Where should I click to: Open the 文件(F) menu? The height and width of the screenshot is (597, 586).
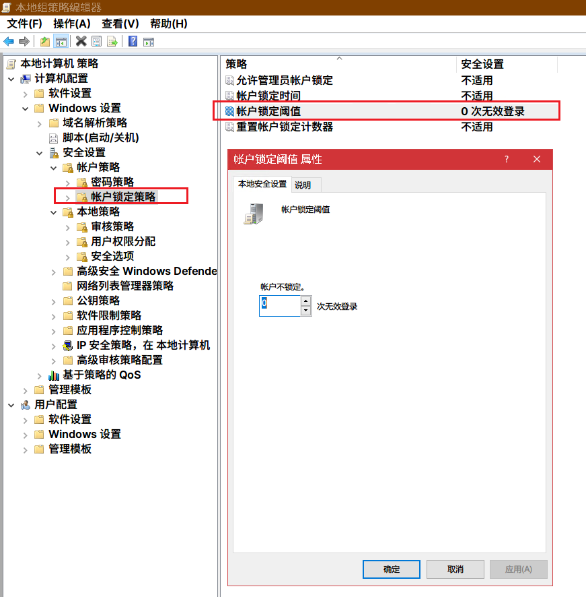click(24, 24)
